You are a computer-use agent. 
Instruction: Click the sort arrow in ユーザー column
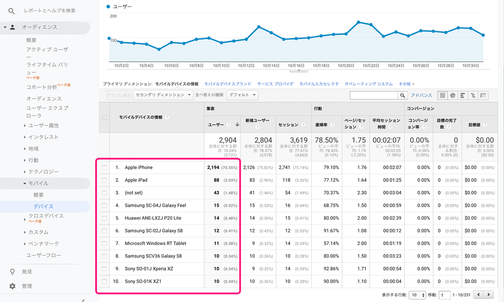(x=237, y=125)
